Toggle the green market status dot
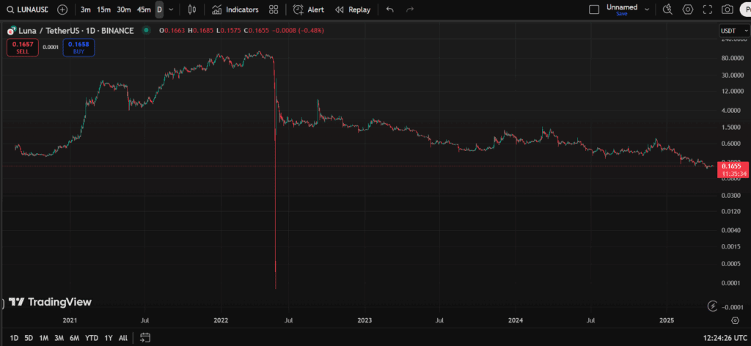The width and height of the screenshot is (751, 346). (x=147, y=30)
